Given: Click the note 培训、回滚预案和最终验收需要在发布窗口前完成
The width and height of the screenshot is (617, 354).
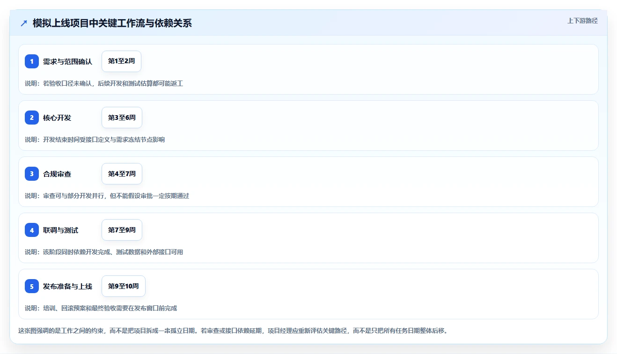Looking at the screenshot, I should (110, 308).
